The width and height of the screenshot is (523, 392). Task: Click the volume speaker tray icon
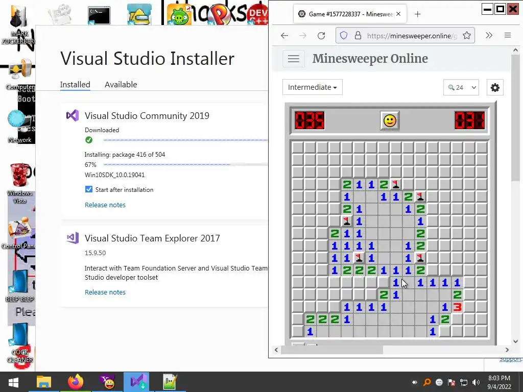[476, 382]
